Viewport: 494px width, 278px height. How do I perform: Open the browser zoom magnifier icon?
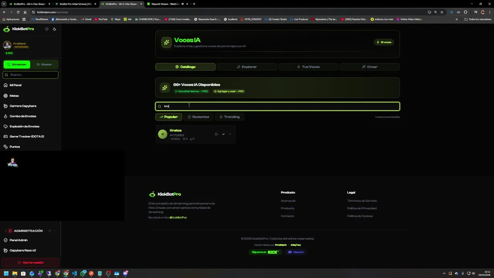coord(436,12)
